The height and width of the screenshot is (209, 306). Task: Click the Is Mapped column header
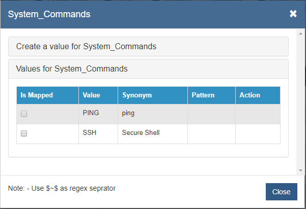point(37,95)
